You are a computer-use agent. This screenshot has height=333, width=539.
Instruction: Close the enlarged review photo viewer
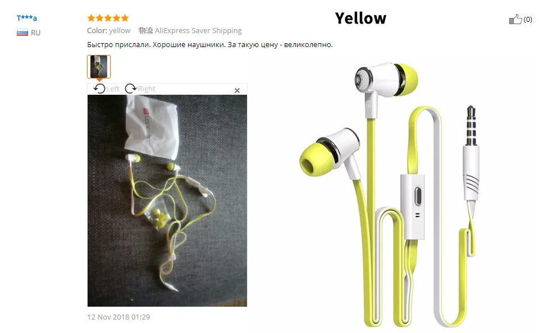pyautogui.click(x=237, y=90)
